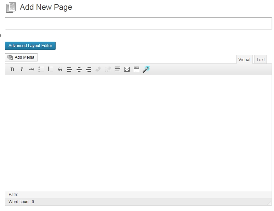This screenshot has width=274, height=211.
Task: Enter distraction-free fullscreen writing mode
Action: pyautogui.click(x=127, y=69)
